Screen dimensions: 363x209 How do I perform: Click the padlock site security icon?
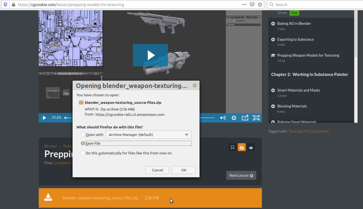[13, 5]
